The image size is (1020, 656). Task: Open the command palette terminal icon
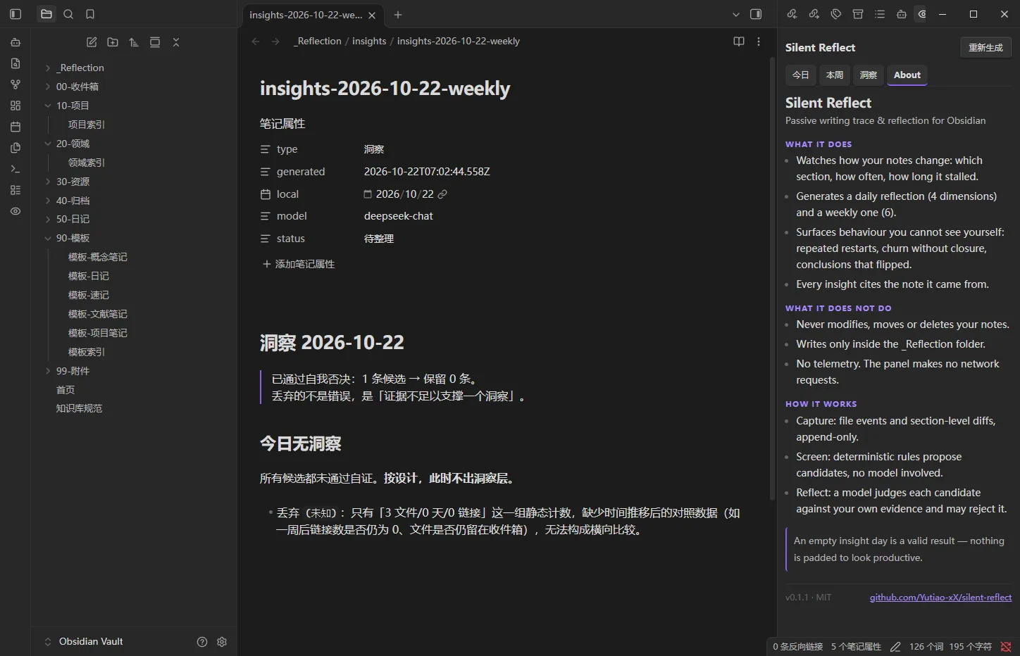[x=15, y=169]
